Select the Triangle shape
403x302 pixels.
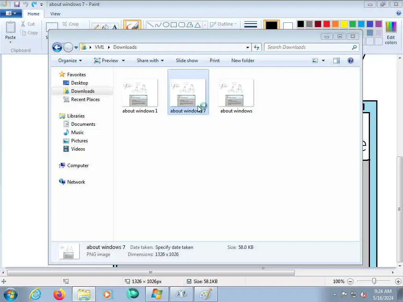[198, 25]
